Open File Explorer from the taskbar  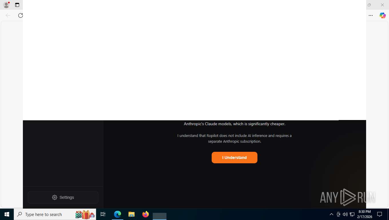(x=131, y=214)
